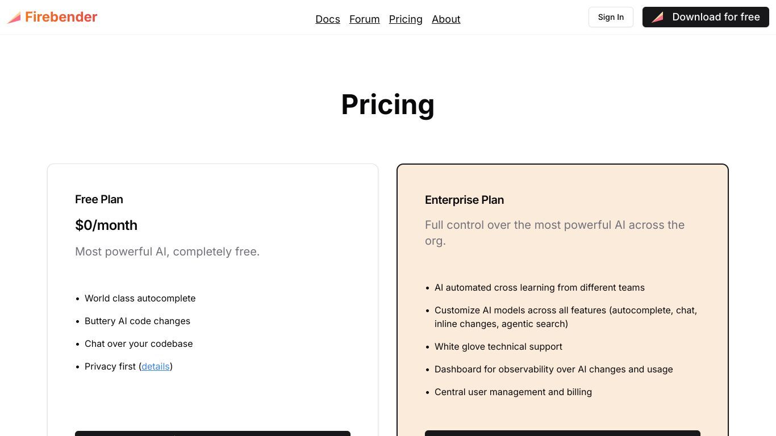
Task: Click the black button under Enterprise Plan
Action: click(x=562, y=433)
